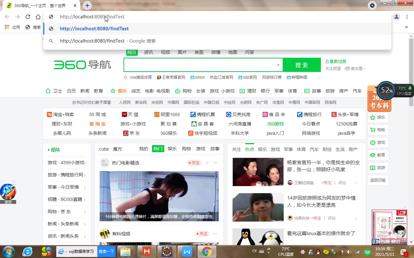Click the taskbar 搜索一下 button

[x=106, y=252]
